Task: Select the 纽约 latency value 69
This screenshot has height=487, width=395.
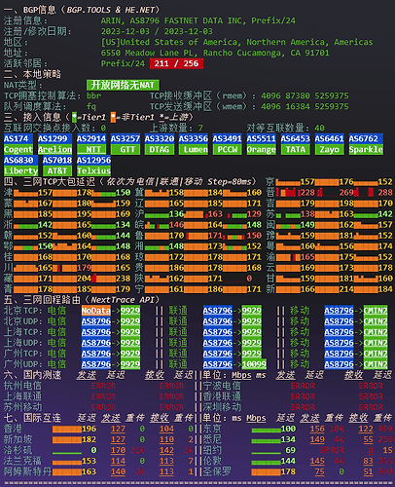Action: (x=291, y=450)
